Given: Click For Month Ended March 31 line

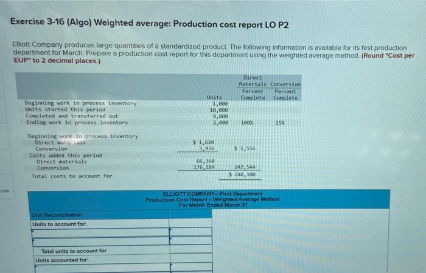Looking at the screenshot, I should [x=213, y=205].
